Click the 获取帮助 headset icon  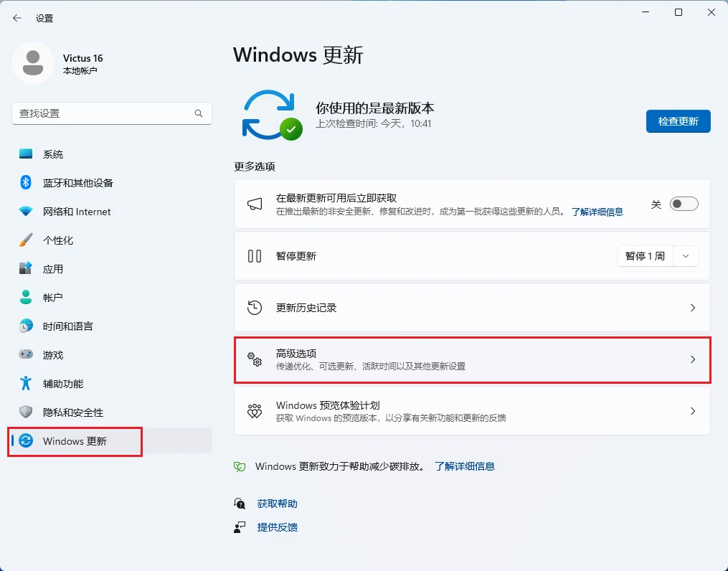240,504
